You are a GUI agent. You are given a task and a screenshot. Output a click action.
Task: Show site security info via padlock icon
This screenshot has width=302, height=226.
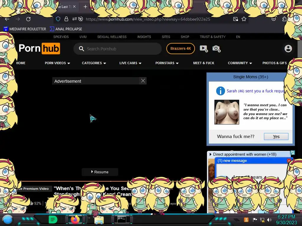coord(66,19)
